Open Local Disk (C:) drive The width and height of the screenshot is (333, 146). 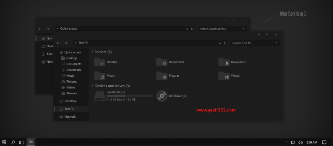99,96
